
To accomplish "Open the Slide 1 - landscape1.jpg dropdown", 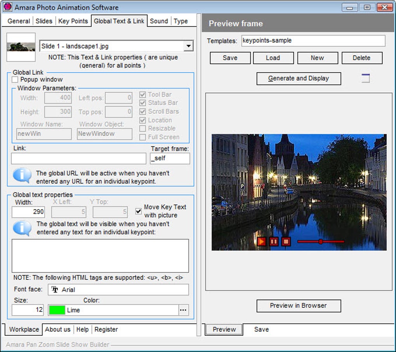I will (x=189, y=46).
